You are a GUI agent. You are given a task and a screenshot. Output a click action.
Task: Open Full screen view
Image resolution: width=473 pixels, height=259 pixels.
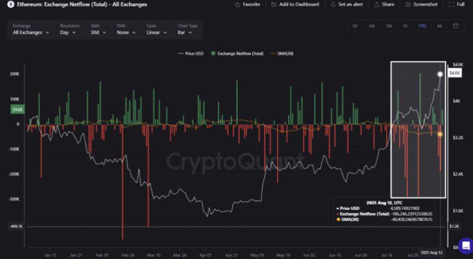tap(452, 4)
